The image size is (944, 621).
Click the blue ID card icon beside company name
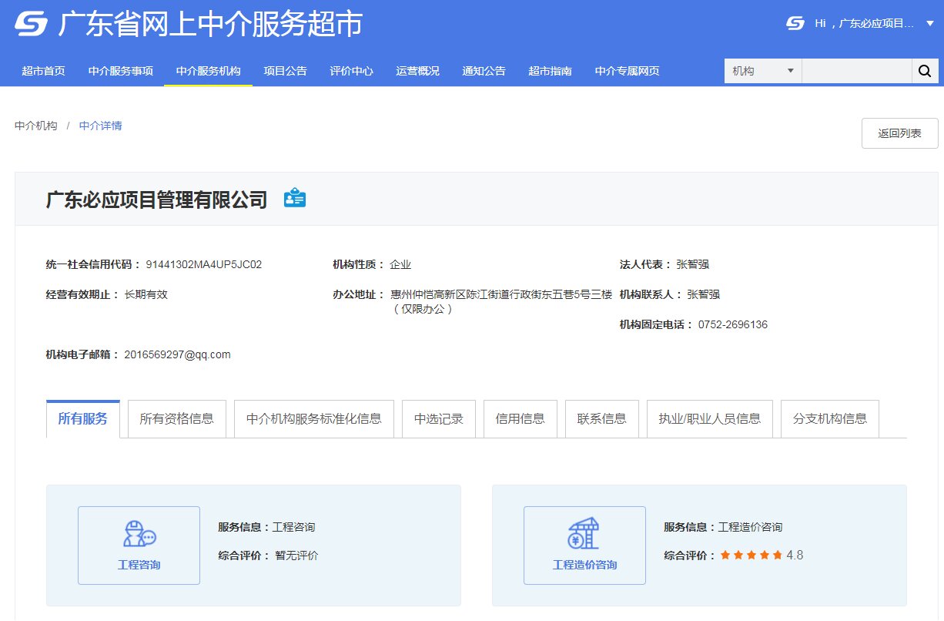coord(295,198)
